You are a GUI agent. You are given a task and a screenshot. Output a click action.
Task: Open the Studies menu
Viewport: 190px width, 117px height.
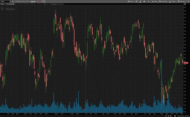[172, 1]
